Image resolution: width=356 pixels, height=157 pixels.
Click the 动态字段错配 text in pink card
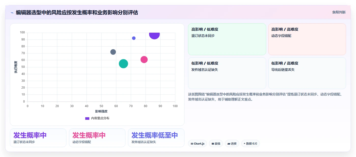tap(281, 36)
